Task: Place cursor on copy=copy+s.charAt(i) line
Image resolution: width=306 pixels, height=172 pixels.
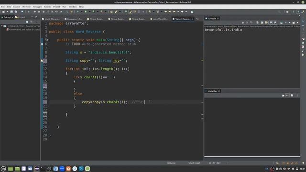Action: tap(104, 102)
